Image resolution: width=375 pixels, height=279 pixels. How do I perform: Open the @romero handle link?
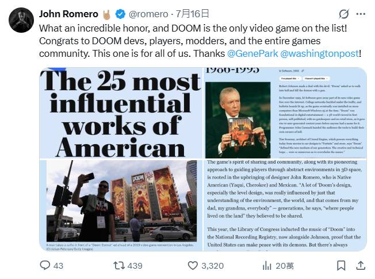point(148,14)
